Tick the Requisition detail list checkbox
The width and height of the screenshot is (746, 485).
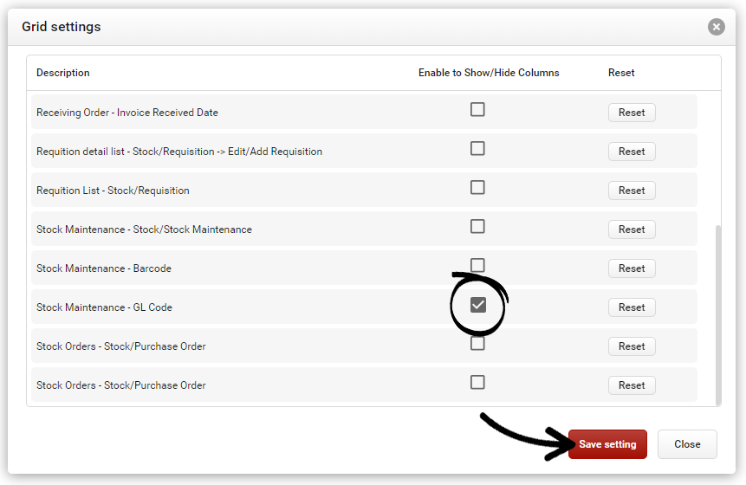point(477,149)
